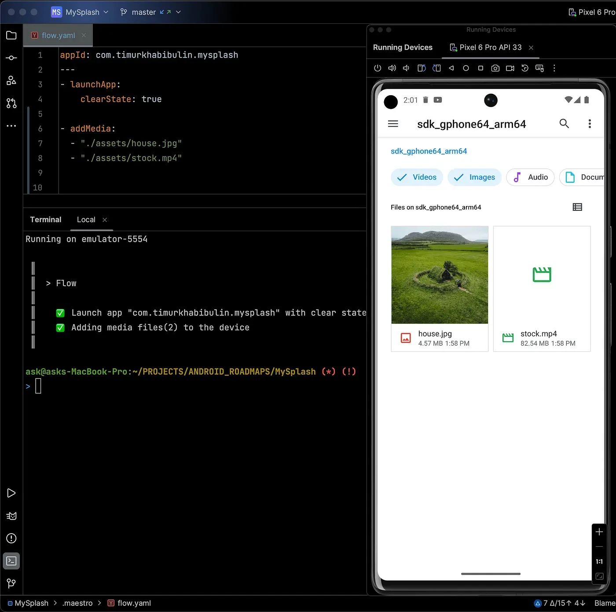Screen dimensions: 616x612
Task: Click the emulator power button icon
Action: [377, 68]
